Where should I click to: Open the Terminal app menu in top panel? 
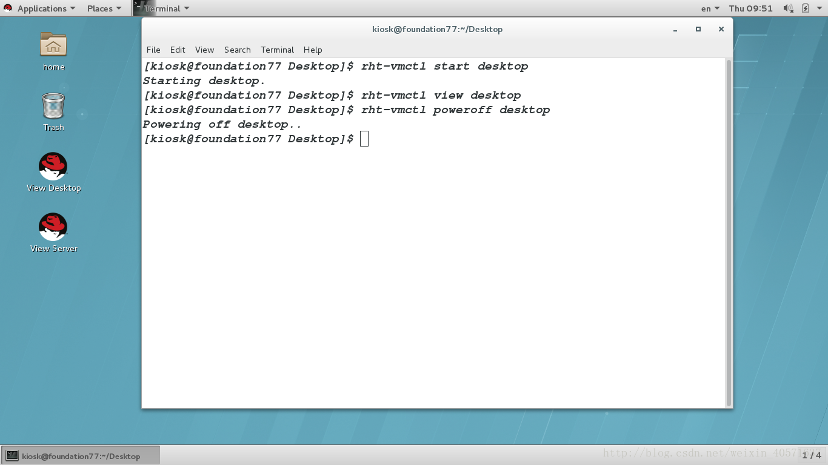(x=167, y=8)
